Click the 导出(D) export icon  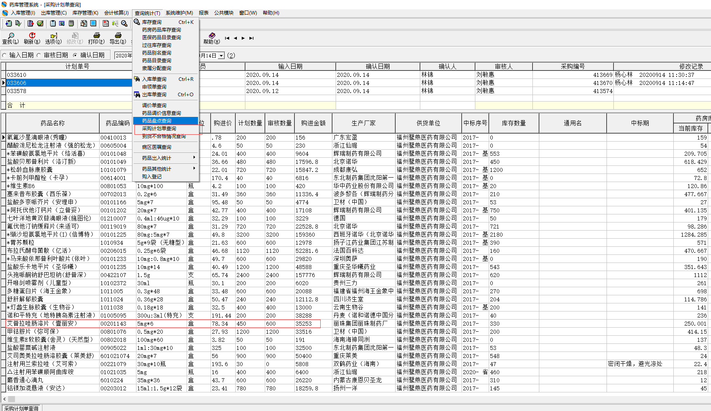point(118,38)
